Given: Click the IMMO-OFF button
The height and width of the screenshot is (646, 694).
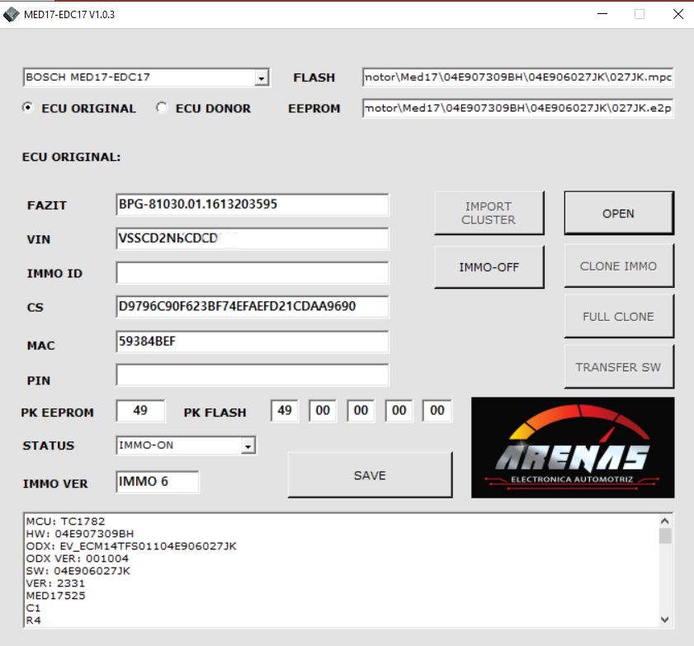Looking at the screenshot, I should [489, 266].
